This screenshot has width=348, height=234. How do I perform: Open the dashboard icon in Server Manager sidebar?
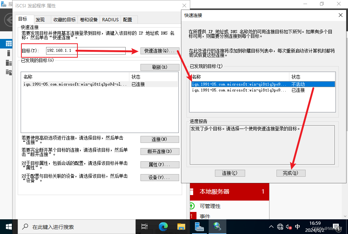tap(8, 44)
